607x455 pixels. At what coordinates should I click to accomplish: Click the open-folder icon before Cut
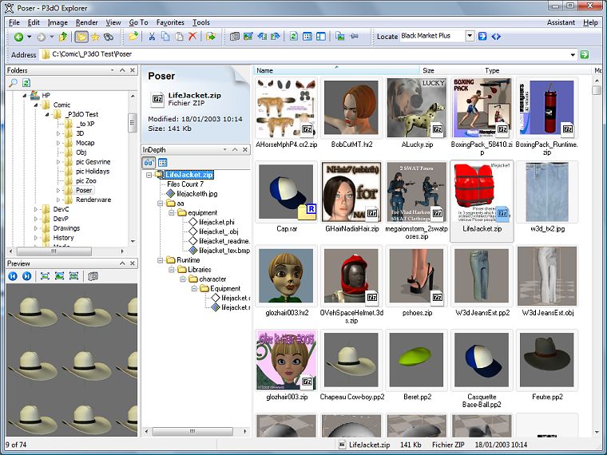[x=133, y=37]
